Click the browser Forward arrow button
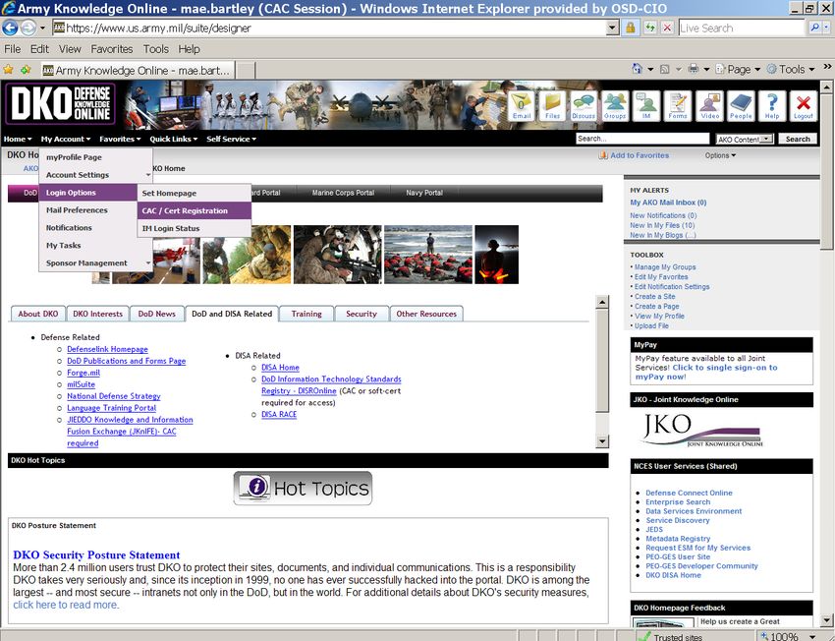This screenshot has width=835, height=641. (x=28, y=28)
